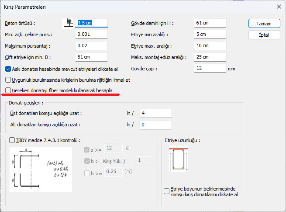
Task: Check Gereken donatıyı fiber modeli option
Action: tap(8, 90)
